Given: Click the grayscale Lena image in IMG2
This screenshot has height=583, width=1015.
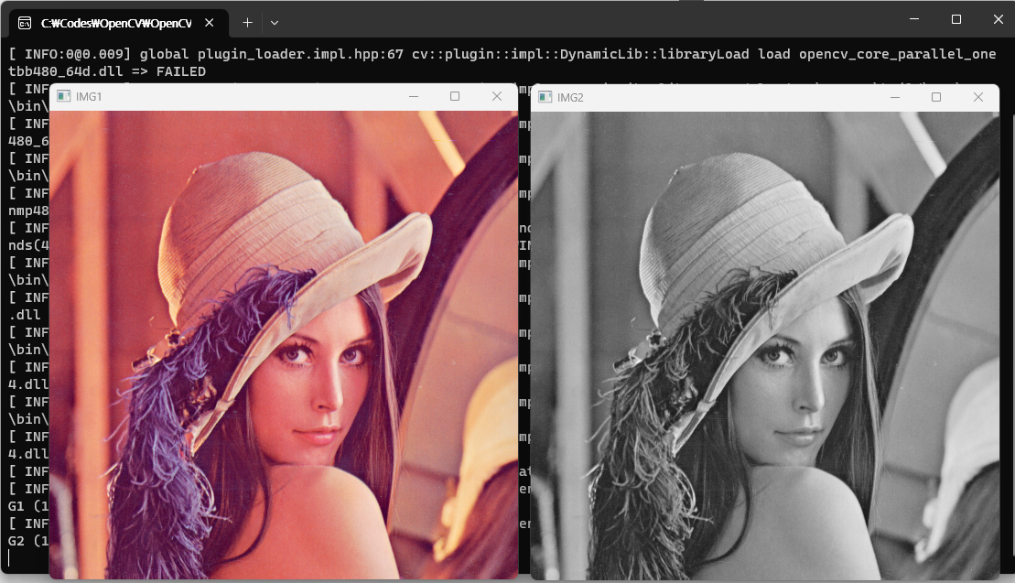Looking at the screenshot, I should click(765, 346).
